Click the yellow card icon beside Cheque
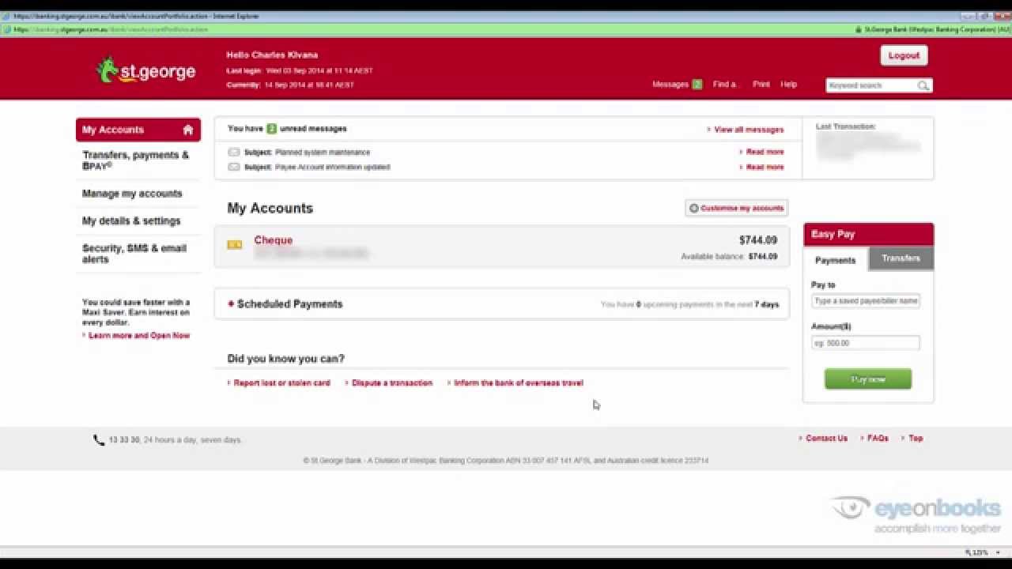 (235, 245)
